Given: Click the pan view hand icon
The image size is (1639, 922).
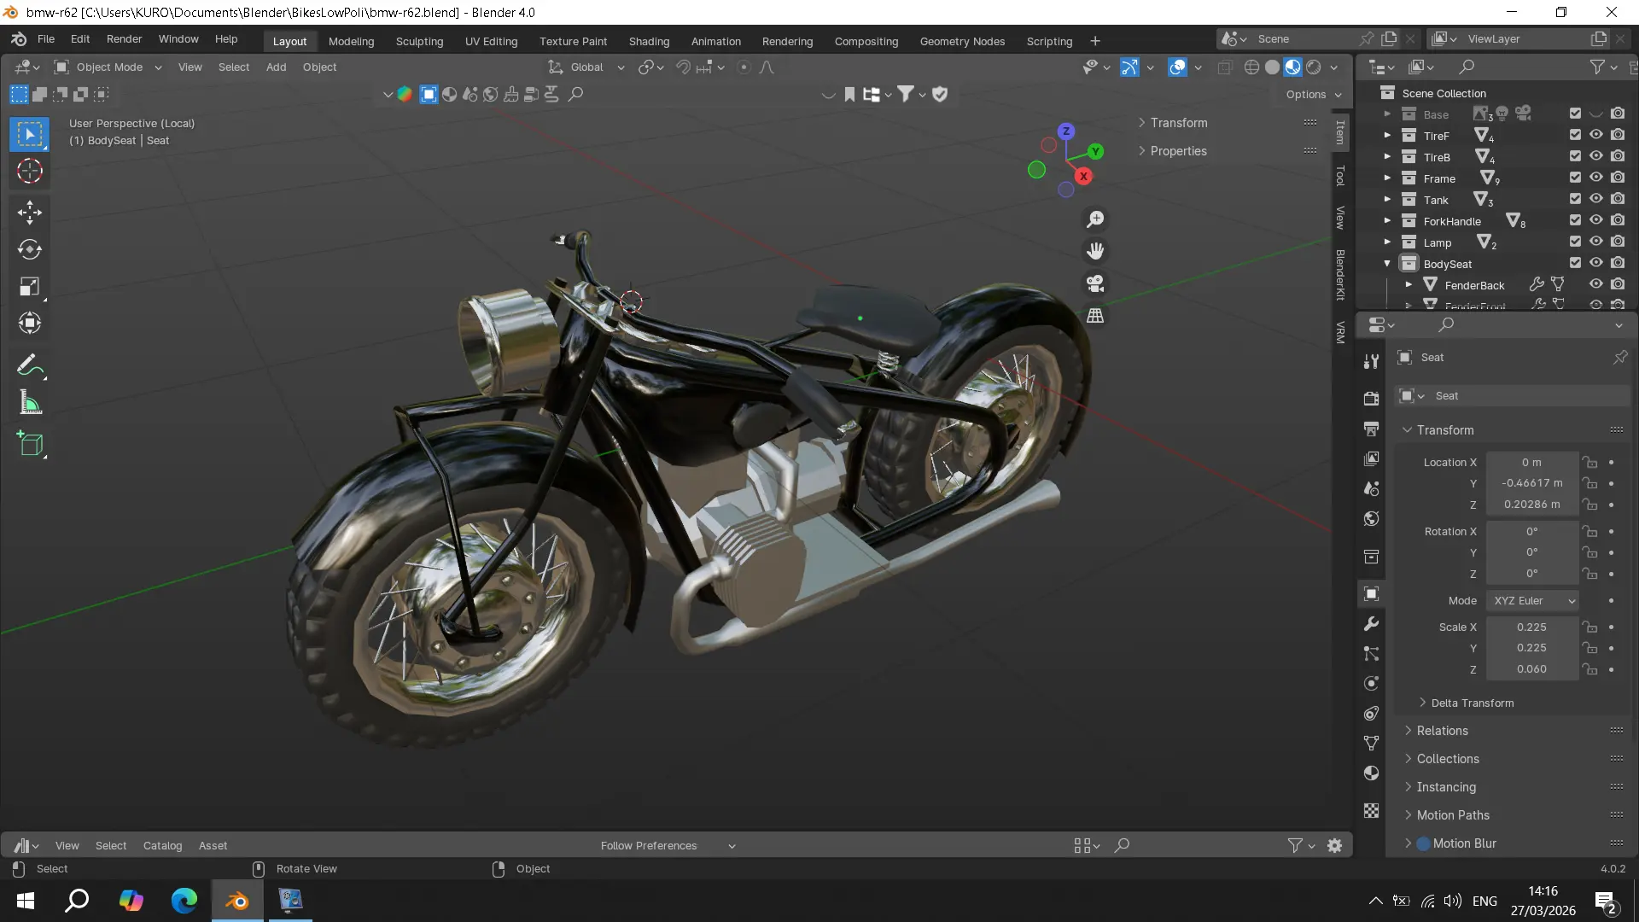Looking at the screenshot, I should (1095, 251).
